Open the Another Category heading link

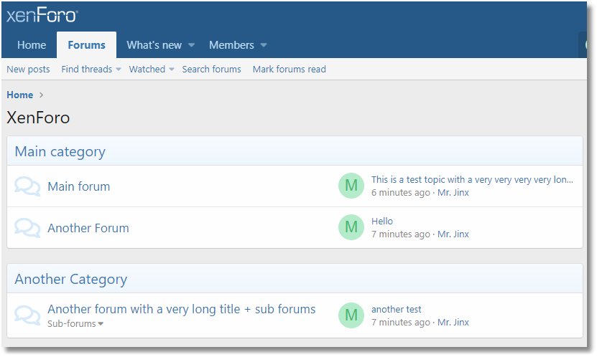coord(71,280)
